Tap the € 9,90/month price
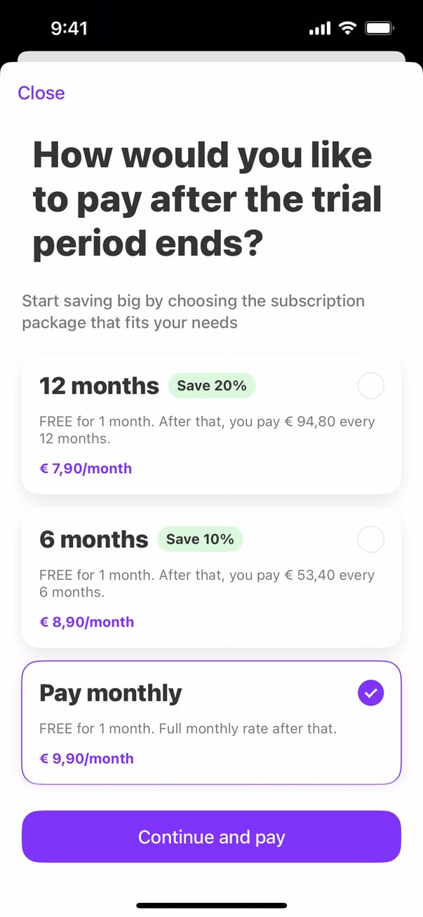Viewport: 423px width, 917px height. [x=86, y=758]
